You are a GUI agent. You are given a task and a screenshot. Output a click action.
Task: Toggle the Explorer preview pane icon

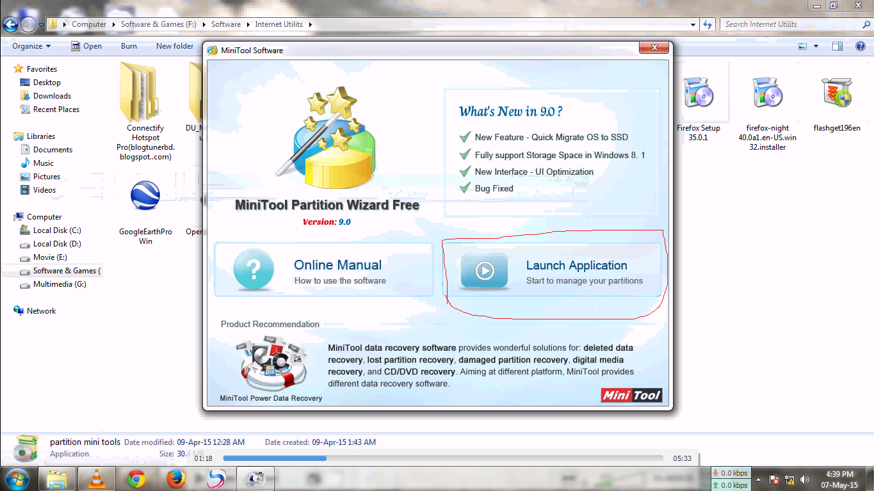point(837,46)
